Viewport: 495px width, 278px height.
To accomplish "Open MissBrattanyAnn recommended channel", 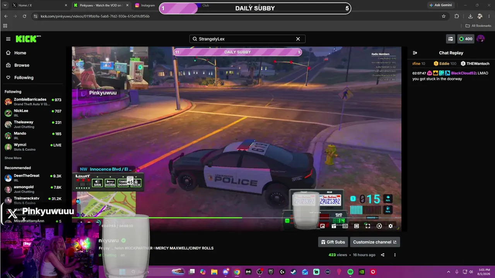I will (x=33, y=221).
